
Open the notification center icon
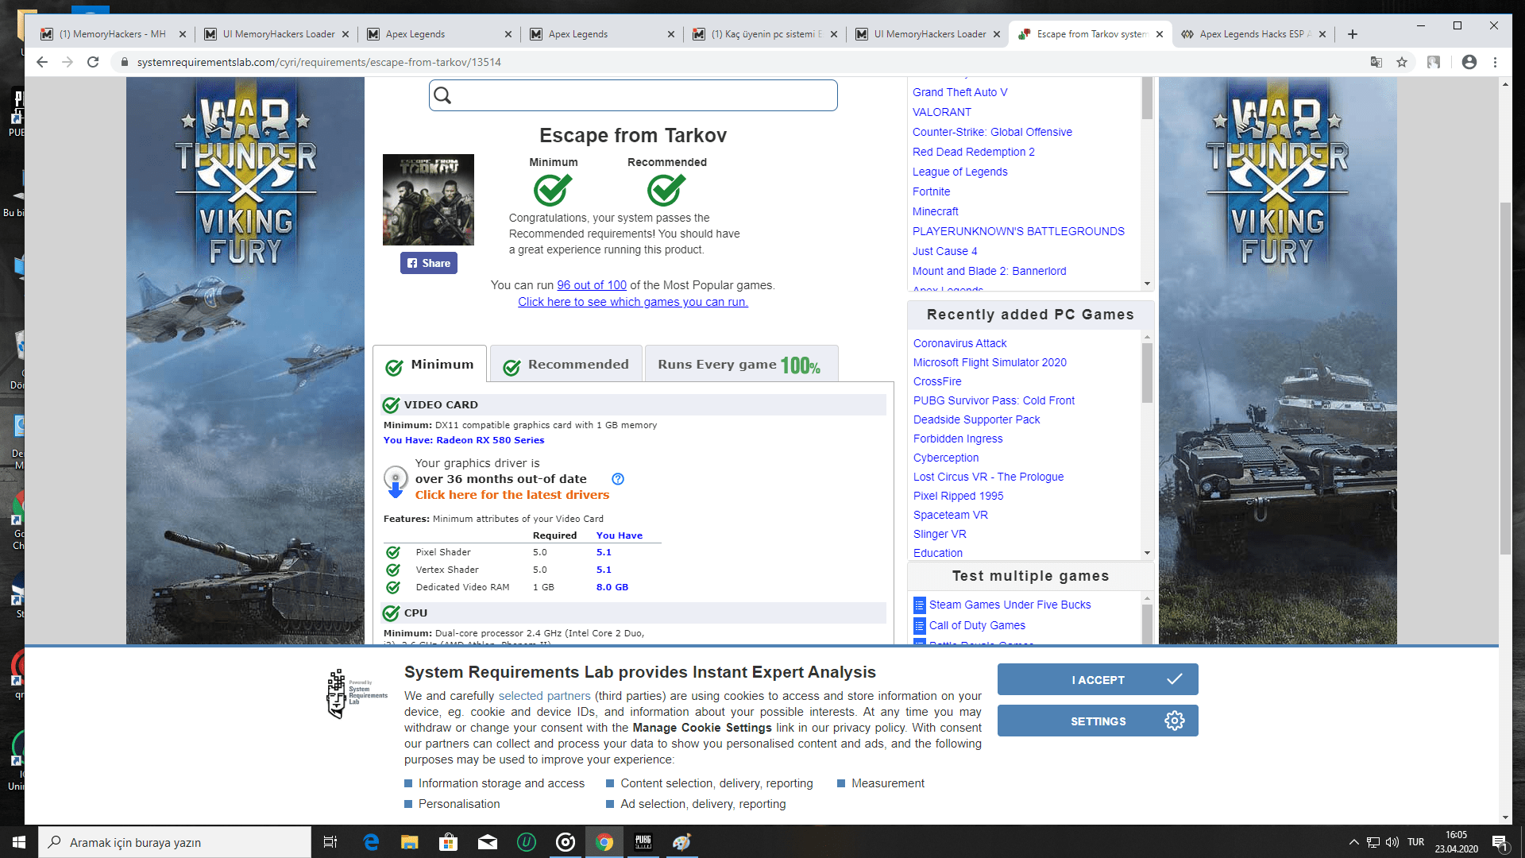[x=1500, y=842]
